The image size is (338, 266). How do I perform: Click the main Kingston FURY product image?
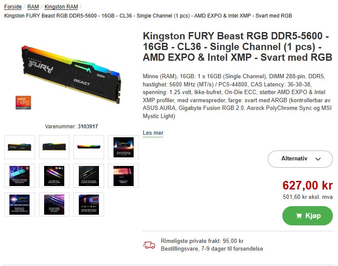pyautogui.click(x=71, y=74)
